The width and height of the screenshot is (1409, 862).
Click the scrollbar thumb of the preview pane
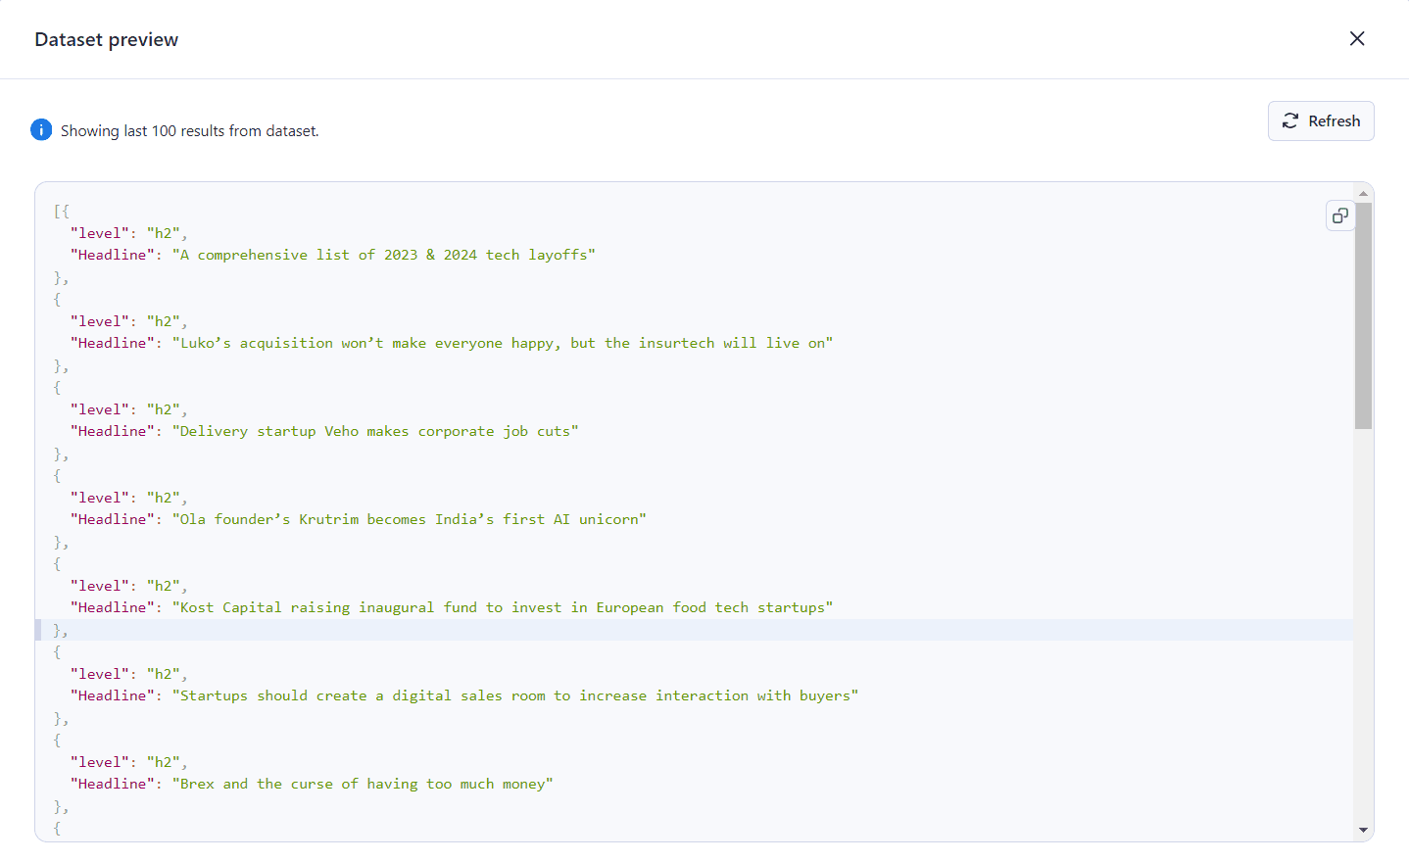click(x=1362, y=313)
